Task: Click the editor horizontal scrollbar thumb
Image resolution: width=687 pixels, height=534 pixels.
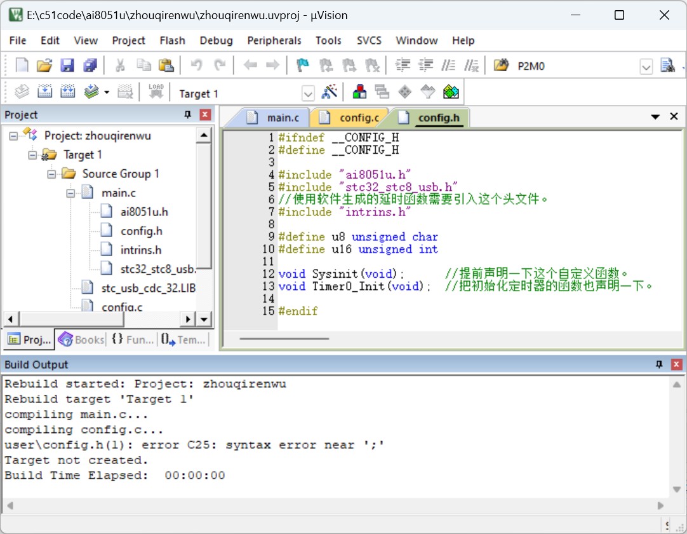Action: coord(284,339)
